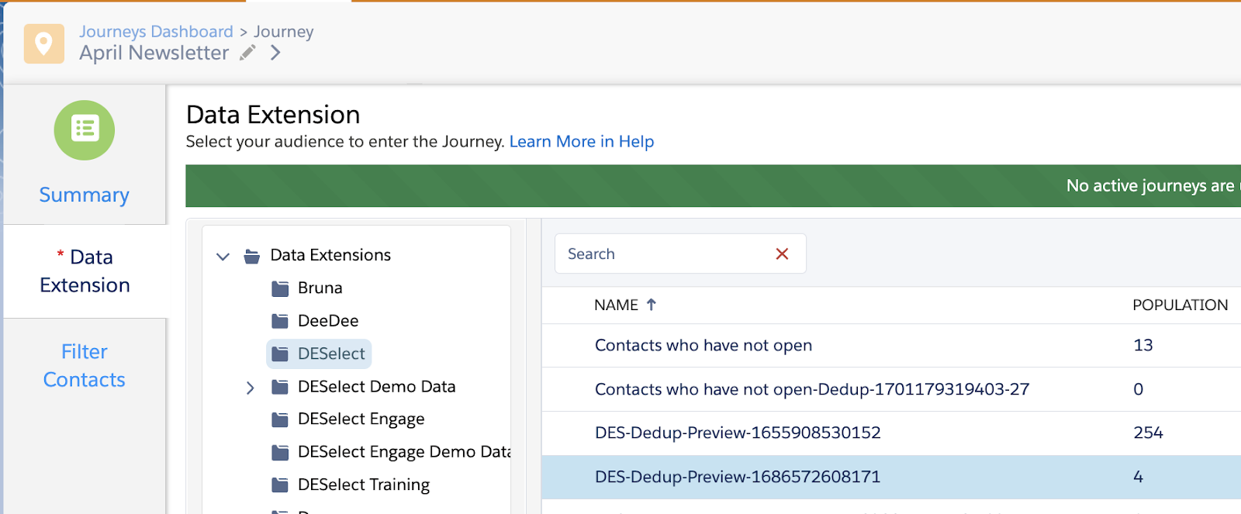Click the Bruna folder icon

coord(280,288)
